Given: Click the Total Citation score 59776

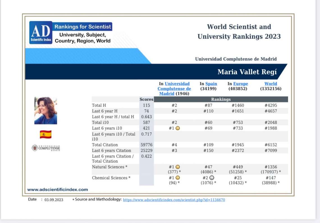Looking at the screenshot, I should pyautogui.click(x=147, y=145).
